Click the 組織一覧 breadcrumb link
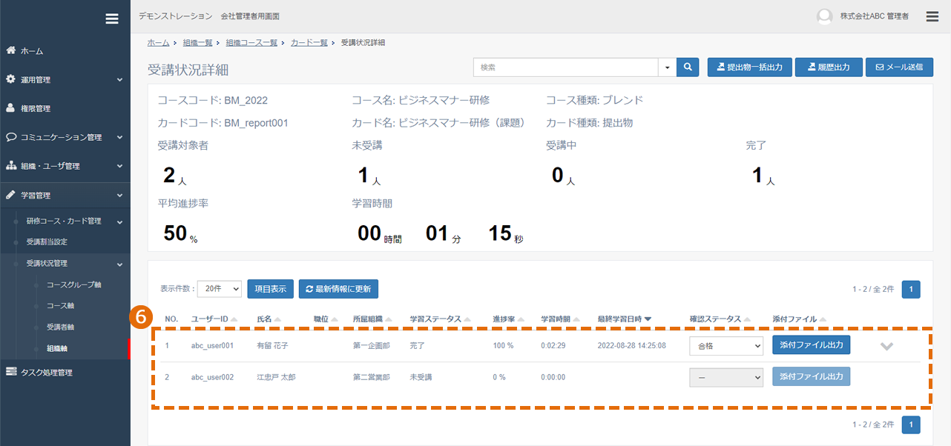951x446 pixels. pos(197,43)
